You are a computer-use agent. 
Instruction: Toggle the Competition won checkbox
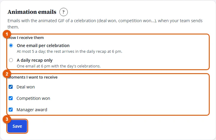tap(10, 98)
